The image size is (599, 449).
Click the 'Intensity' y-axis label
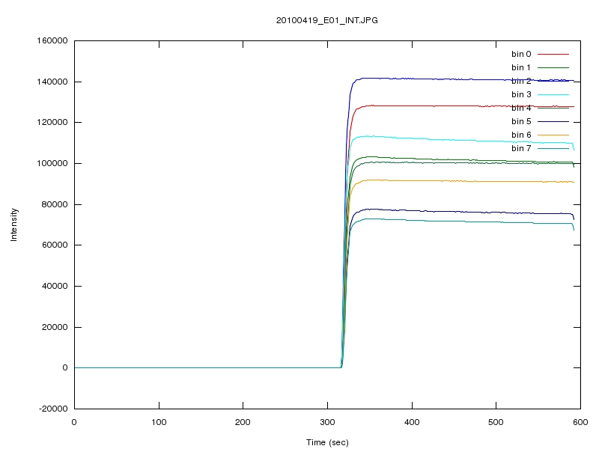(x=14, y=224)
